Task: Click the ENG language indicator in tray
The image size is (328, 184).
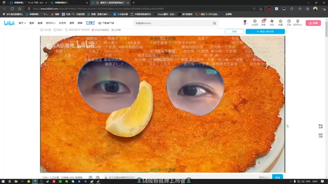Action: click(x=308, y=182)
